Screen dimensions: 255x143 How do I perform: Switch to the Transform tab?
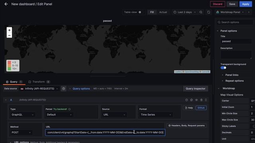pyautogui.click(x=39, y=82)
